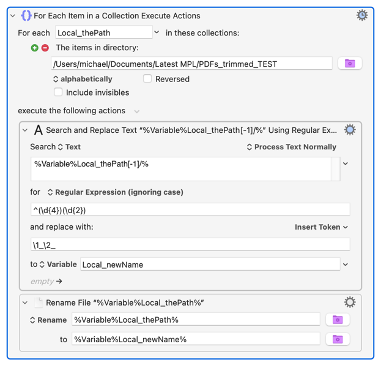This screenshot has height=368, width=381.
Task: Collapse the Rename File action
Action: (25, 302)
